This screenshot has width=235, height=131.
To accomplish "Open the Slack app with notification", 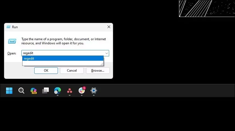I will [x=82, y=90].
